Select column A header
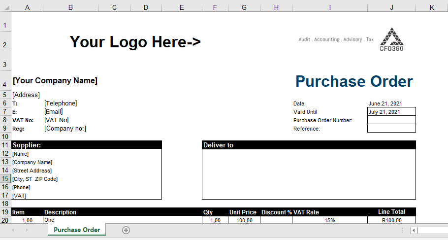448x240 pixels. point(27,7)
